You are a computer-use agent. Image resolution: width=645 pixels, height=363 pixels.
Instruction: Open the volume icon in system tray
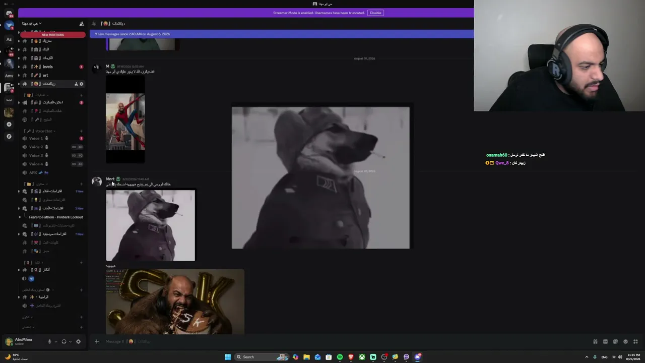[619, 357]
